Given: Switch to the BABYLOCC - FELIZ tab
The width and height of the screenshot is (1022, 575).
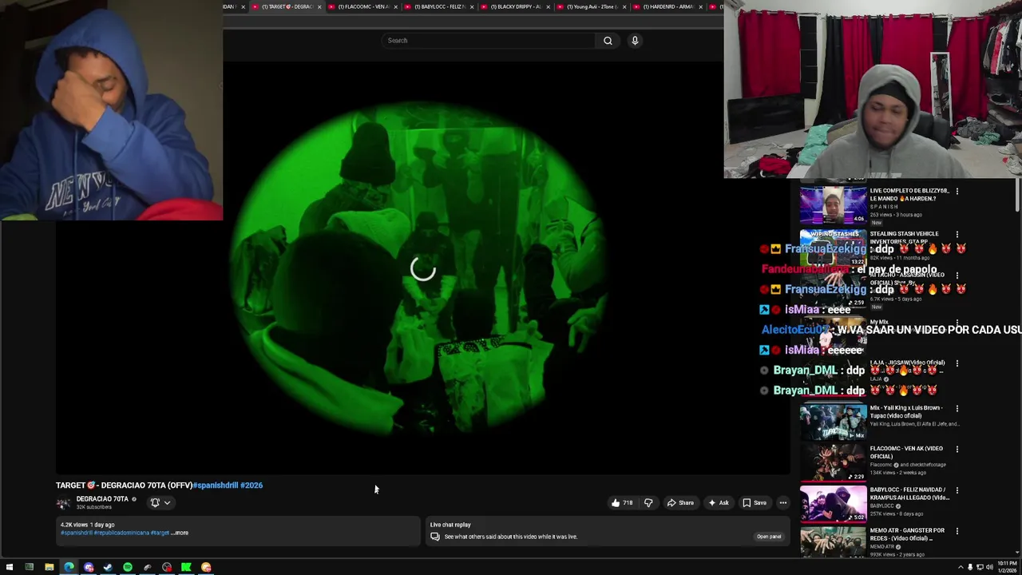Looking at the screenshot, I should tap(440, 7).
